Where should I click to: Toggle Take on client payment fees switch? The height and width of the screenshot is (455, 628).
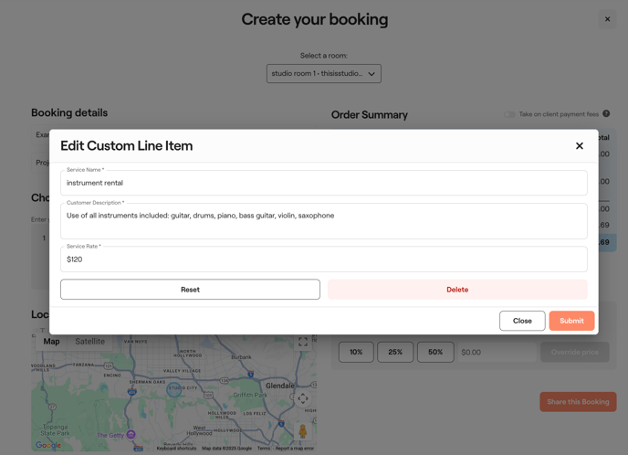click(x=509, y=114)
